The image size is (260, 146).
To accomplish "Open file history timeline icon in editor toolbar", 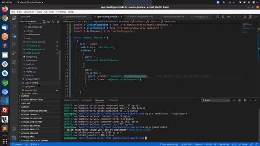I will tap(218, 17).
